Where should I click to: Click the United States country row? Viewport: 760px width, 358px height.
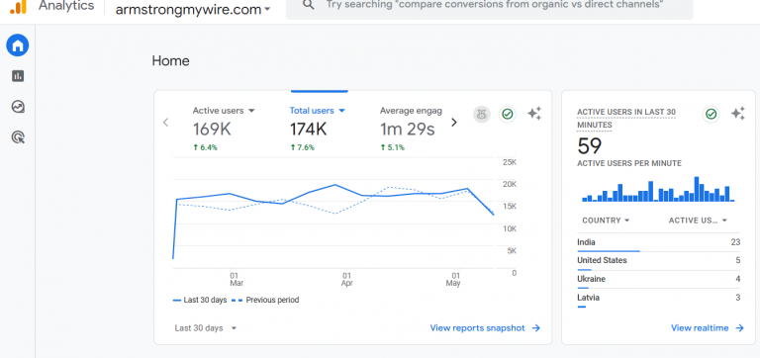point(659,261)
